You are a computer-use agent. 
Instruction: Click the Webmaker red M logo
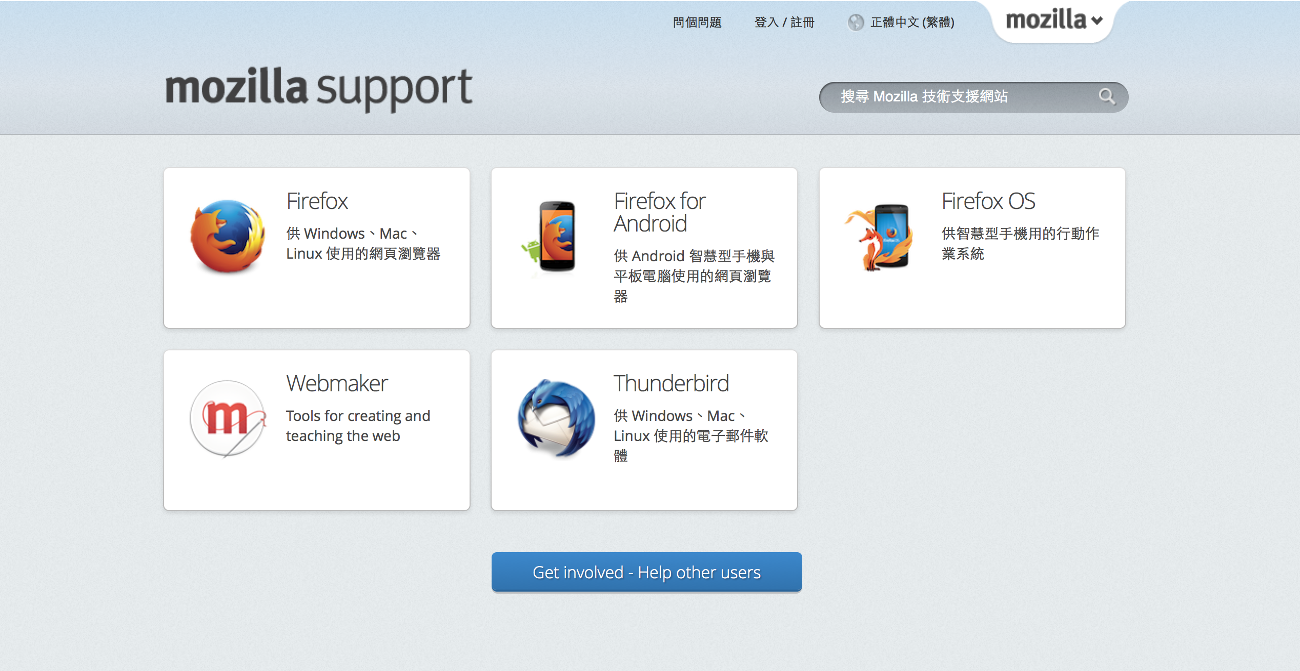[228, 418]
